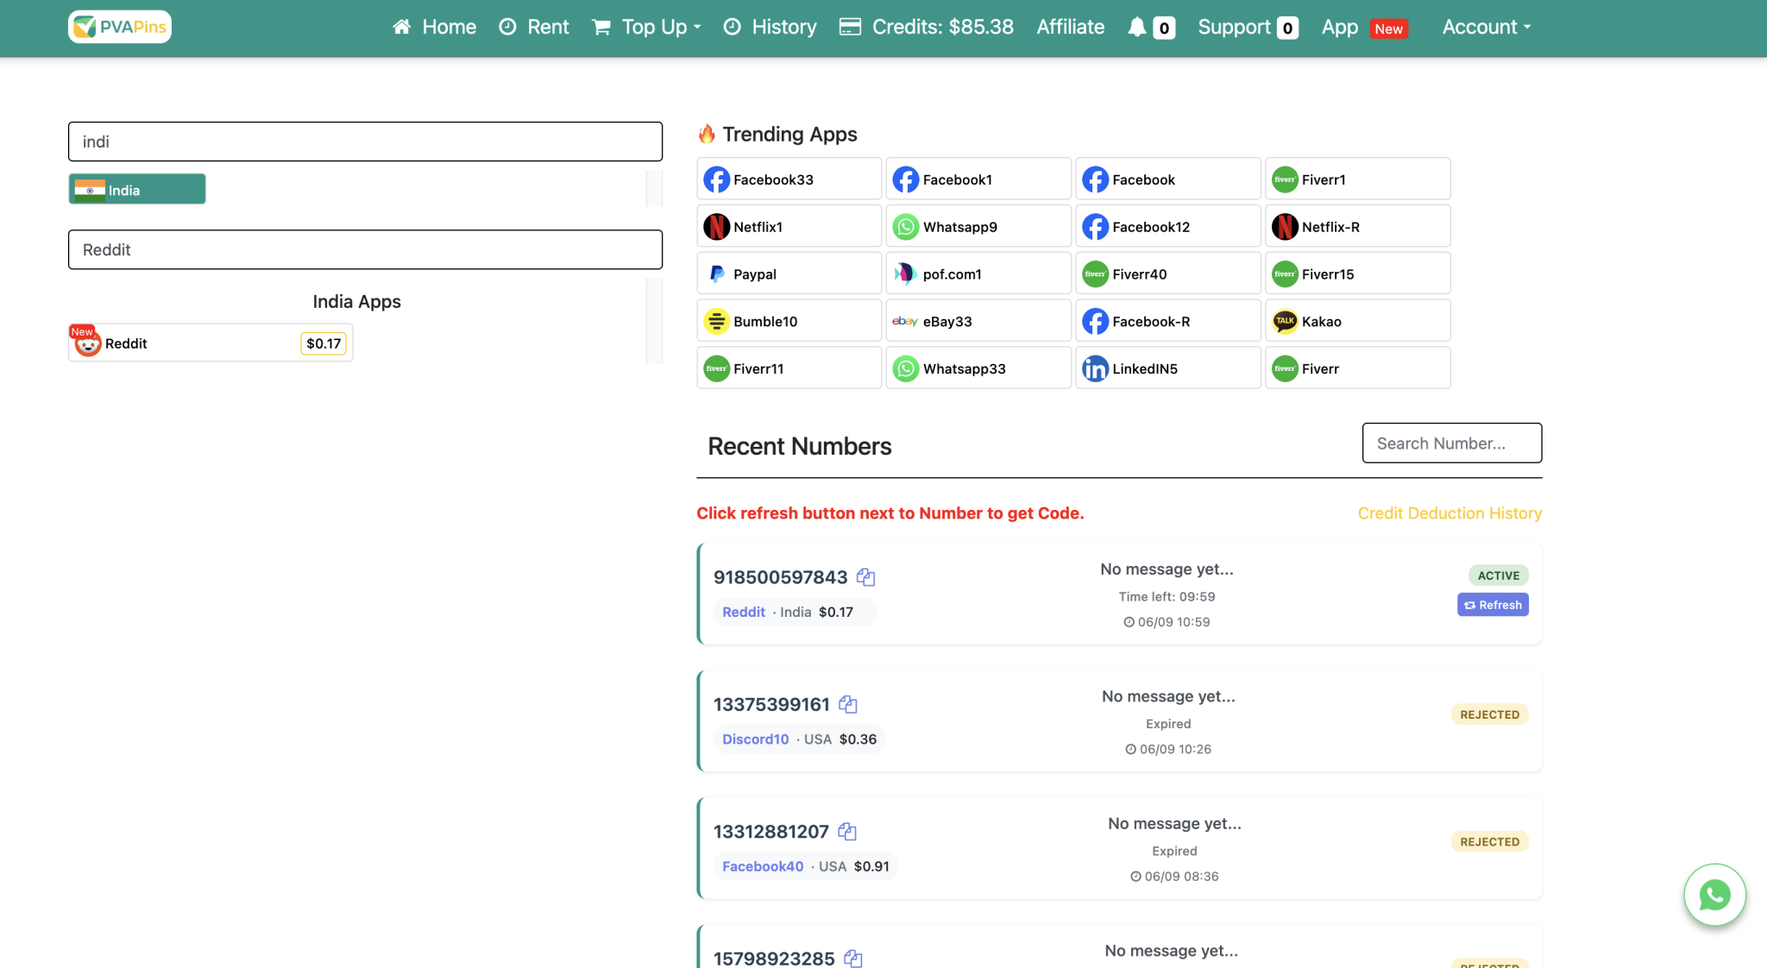Select the Bumble10 trending app
1767x968 pixels.
tap(788, 320)
